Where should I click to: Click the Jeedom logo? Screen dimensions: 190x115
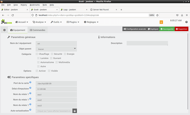coord(6,22)
